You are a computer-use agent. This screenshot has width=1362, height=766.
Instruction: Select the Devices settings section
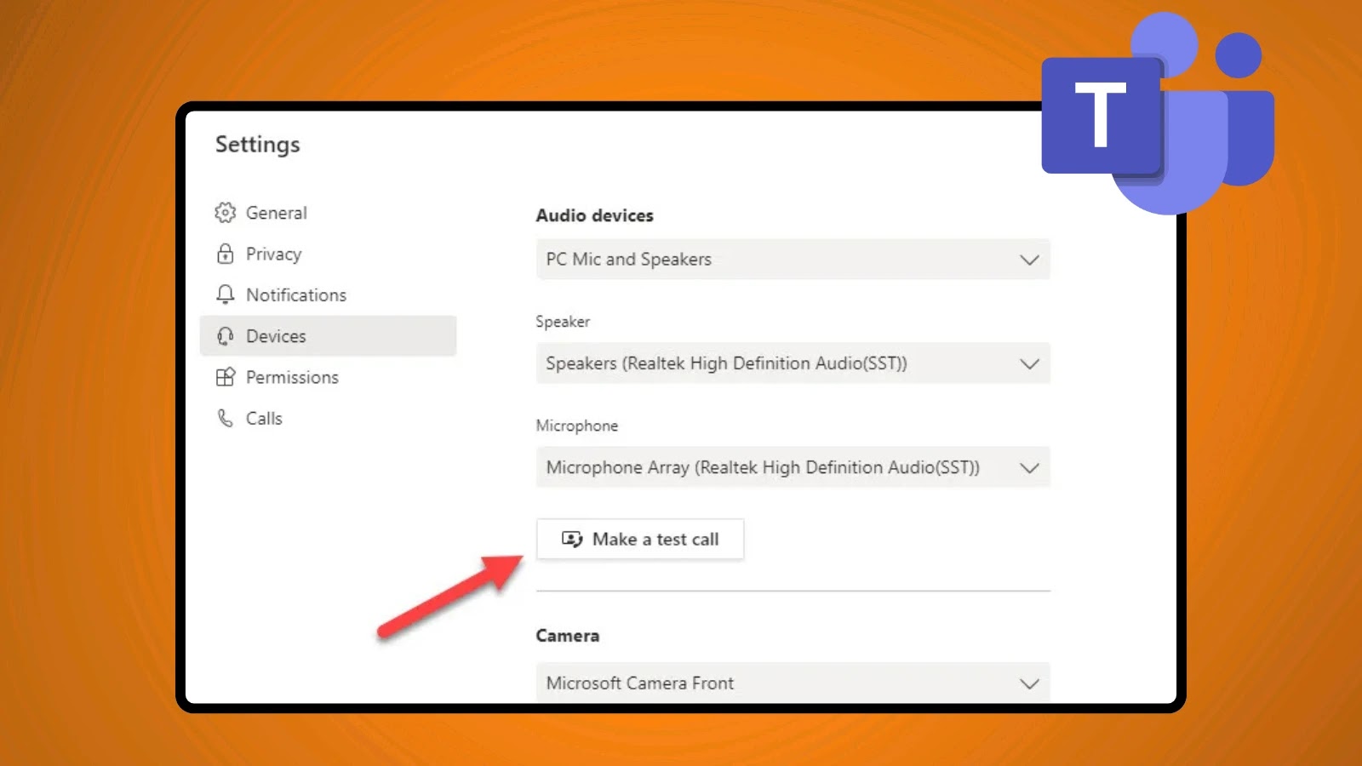point(328,336)
